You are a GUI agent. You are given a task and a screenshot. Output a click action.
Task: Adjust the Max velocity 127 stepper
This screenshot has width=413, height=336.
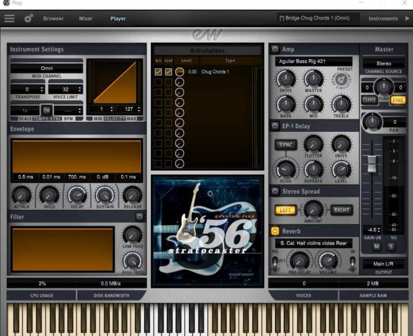click(x=139, y=109)
